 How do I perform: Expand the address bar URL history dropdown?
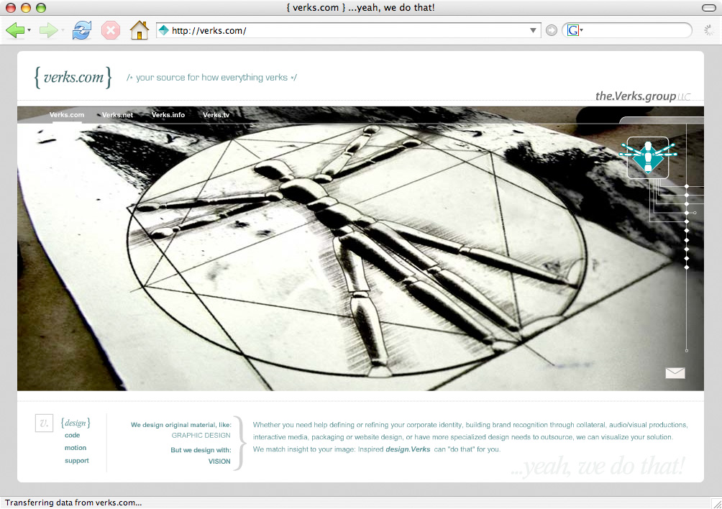click(x=533, y=30)
